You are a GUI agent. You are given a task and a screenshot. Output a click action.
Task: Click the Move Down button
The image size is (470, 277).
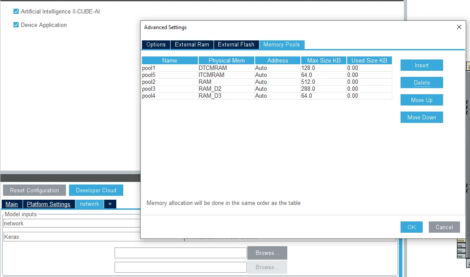tap(421, 117)
